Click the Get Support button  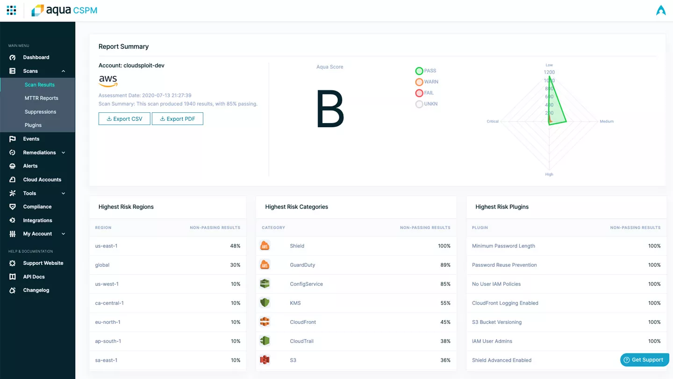click(644, 359)
